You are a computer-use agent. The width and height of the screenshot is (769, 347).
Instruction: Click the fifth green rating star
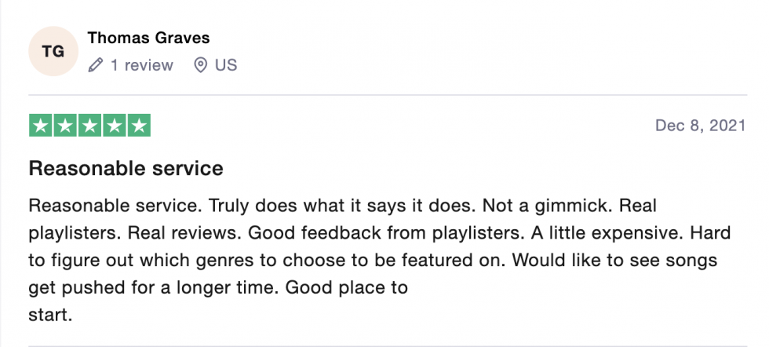[139, 126]
